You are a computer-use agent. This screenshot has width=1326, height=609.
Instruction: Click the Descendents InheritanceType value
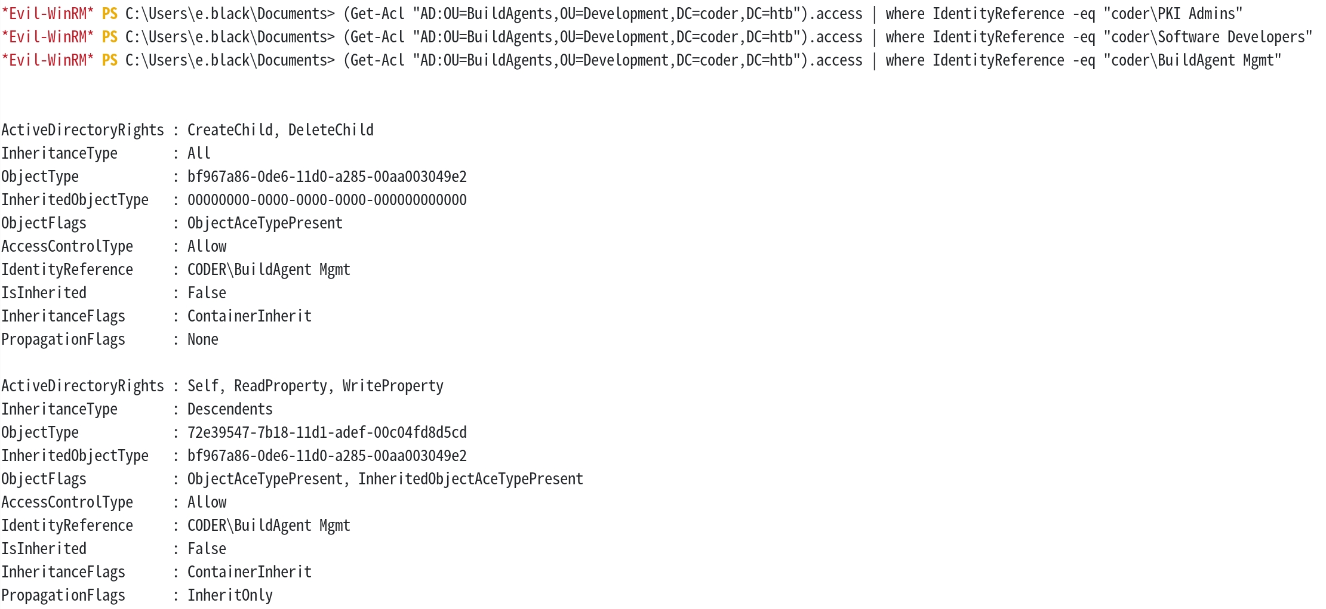click(x=230, y=409)
